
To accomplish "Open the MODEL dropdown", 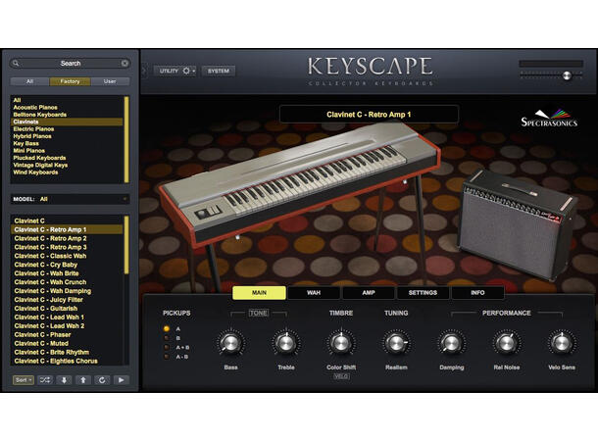I will (71, 199).
